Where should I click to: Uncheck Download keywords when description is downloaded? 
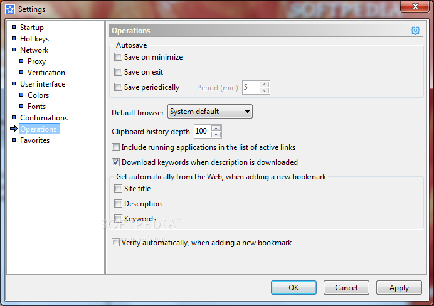115,162
